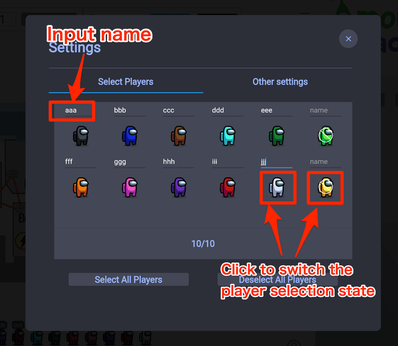This screenshot has width=398, height=346.
Task: Toggle the cyan crewmate under ddd
Action: pos(228,136)
